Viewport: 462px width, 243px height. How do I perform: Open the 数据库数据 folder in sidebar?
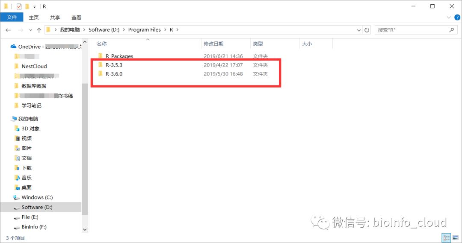click(34, 86)
